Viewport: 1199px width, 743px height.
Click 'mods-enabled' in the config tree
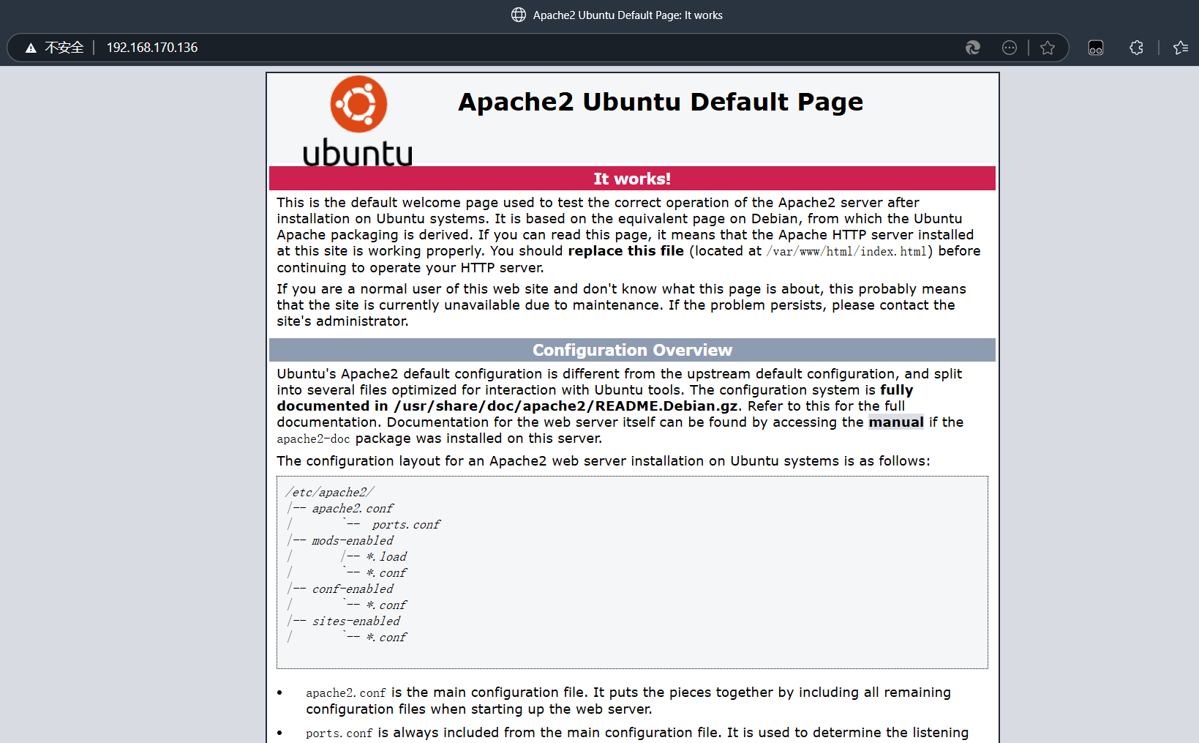point(353,540)
